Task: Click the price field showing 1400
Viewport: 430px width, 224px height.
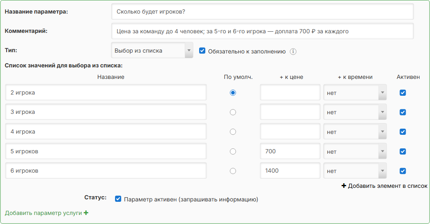Action: pos(290,171)
